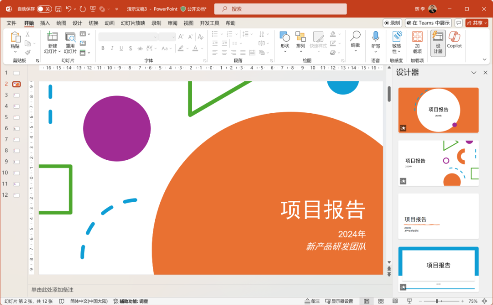Click the Dictate microphone icon
Screen dimensions: 493x305
[375, 37]
